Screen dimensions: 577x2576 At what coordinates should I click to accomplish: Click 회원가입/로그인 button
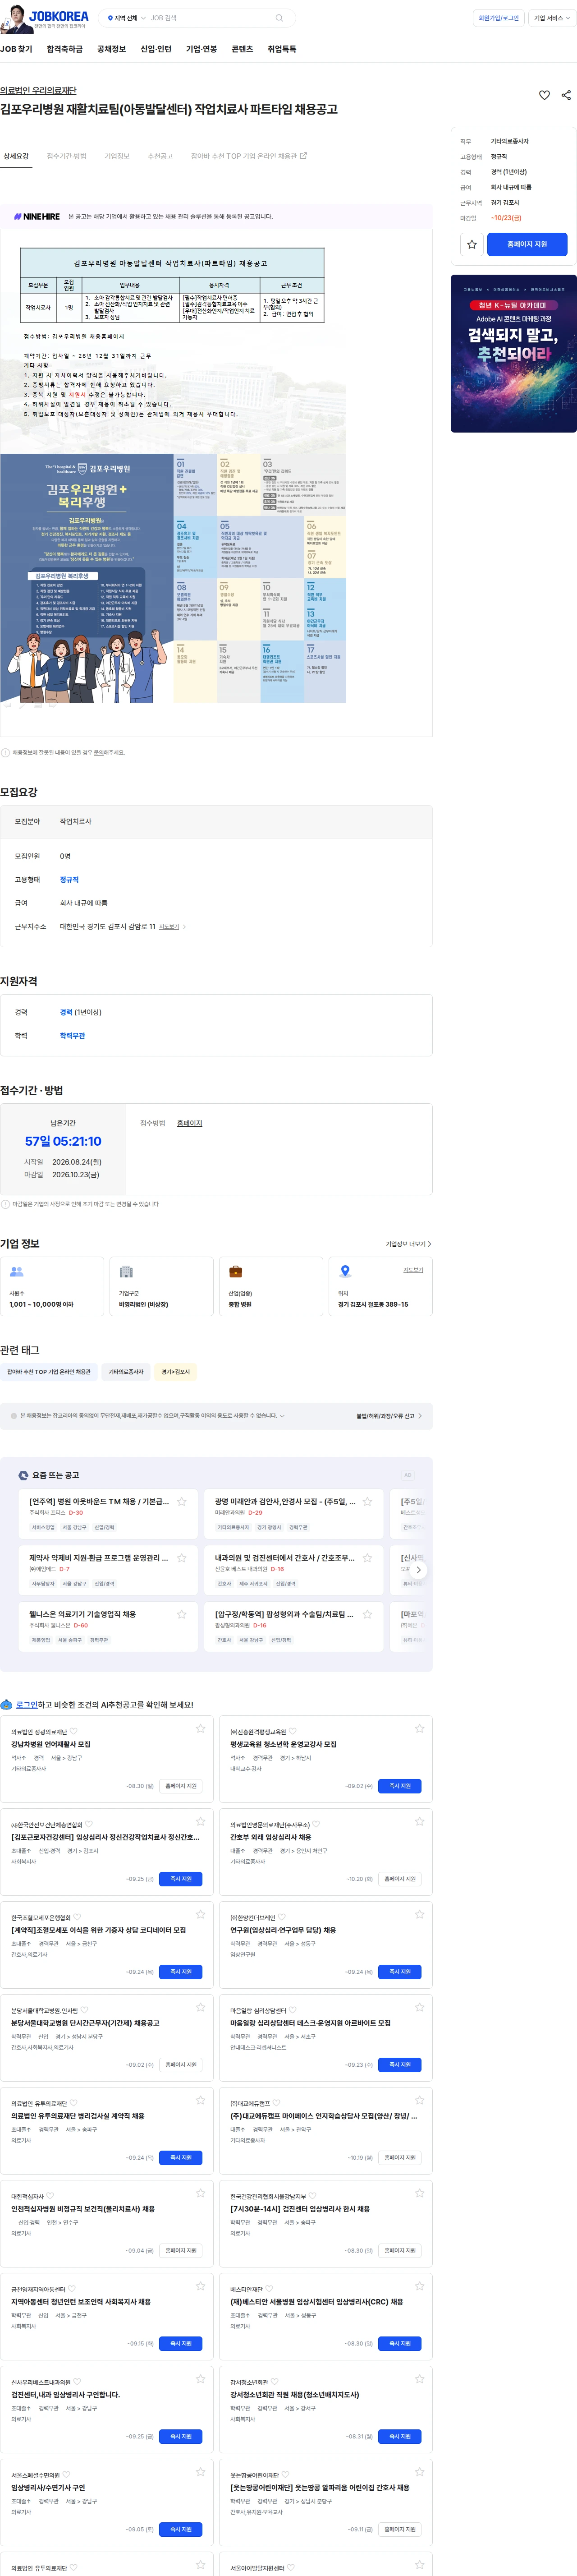498,18
